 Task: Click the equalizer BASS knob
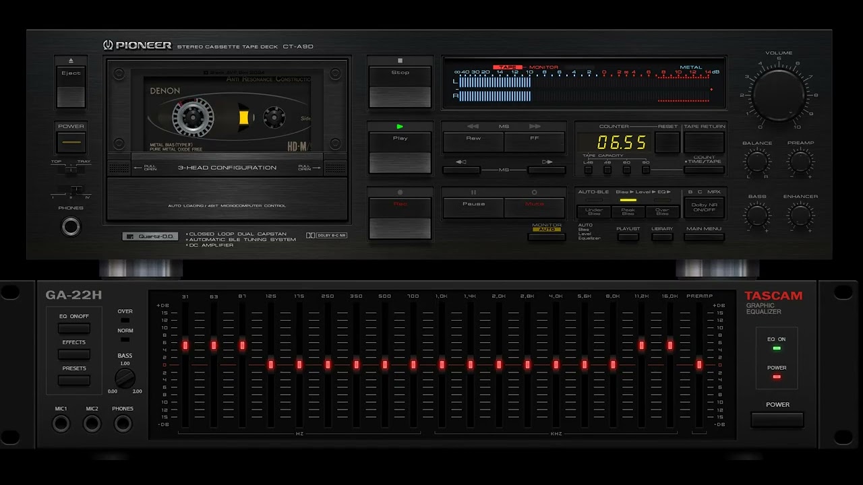(x=125, y=379)
